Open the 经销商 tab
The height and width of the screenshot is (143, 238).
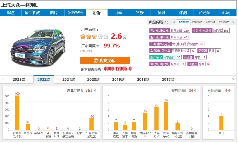[x=204, y=13]
